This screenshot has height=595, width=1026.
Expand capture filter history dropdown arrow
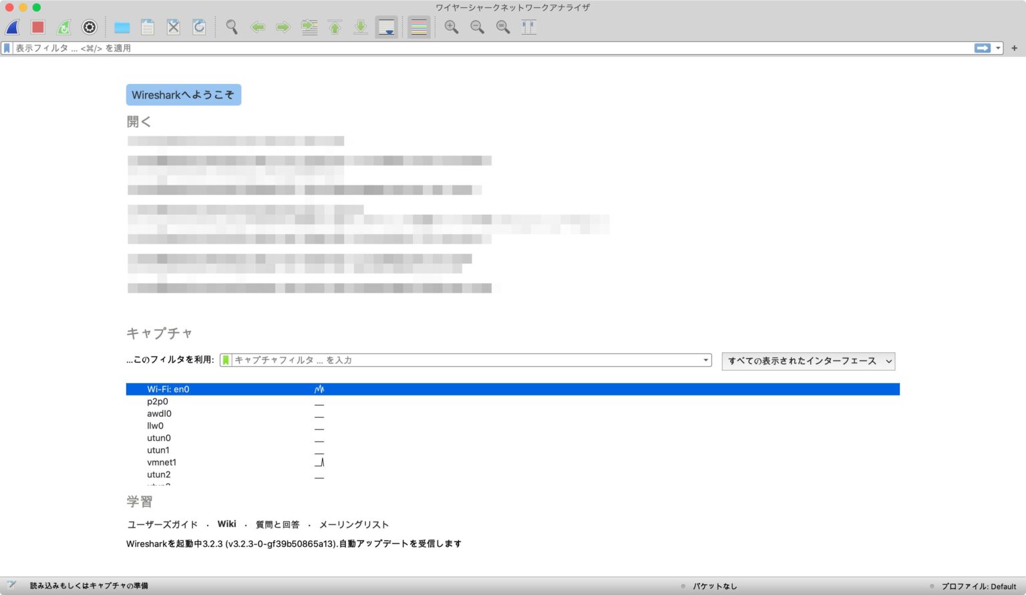point(706,360)
